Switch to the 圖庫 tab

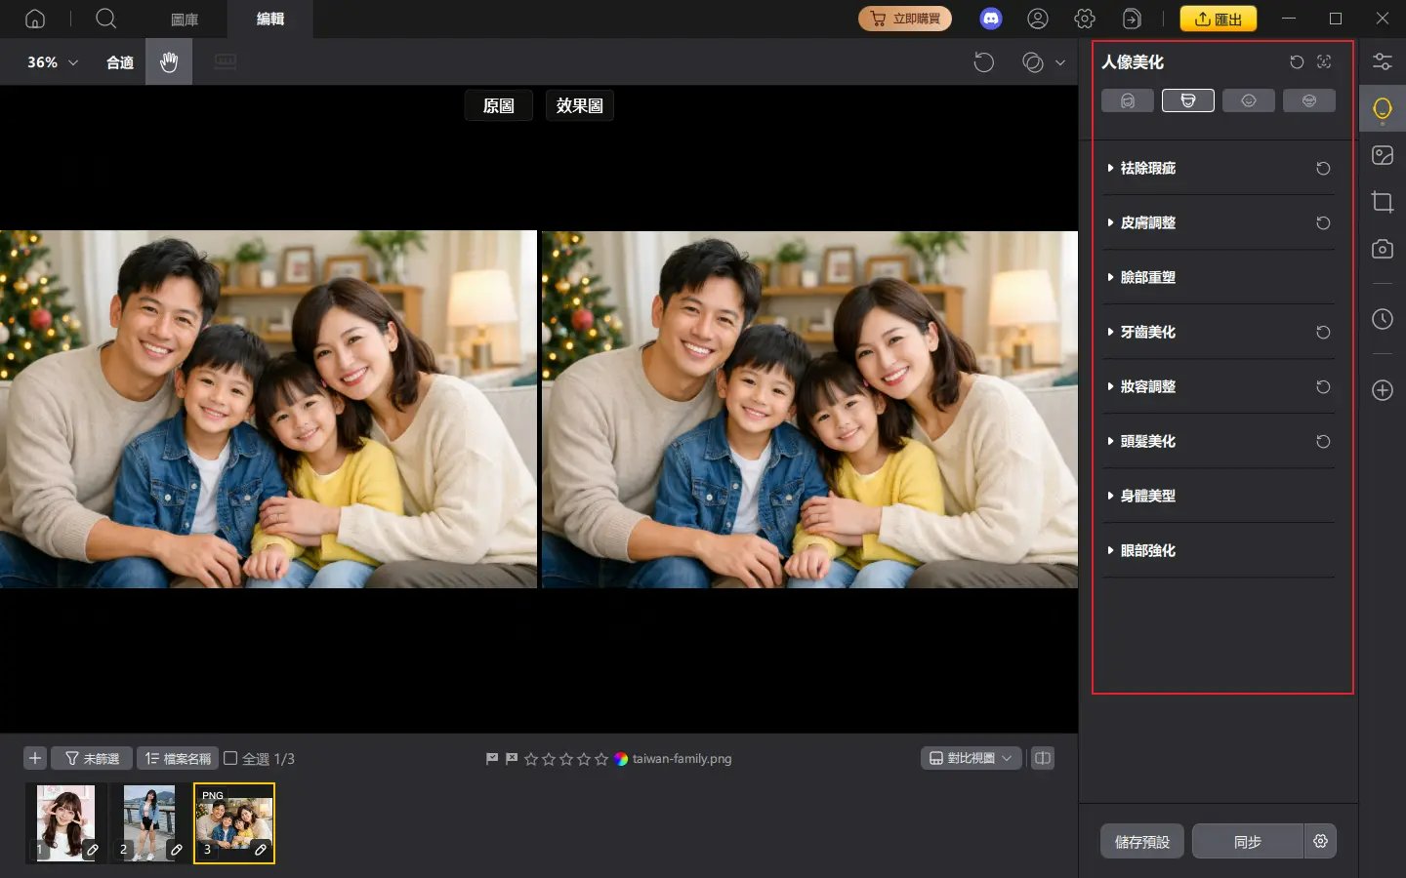click(185, 19)
